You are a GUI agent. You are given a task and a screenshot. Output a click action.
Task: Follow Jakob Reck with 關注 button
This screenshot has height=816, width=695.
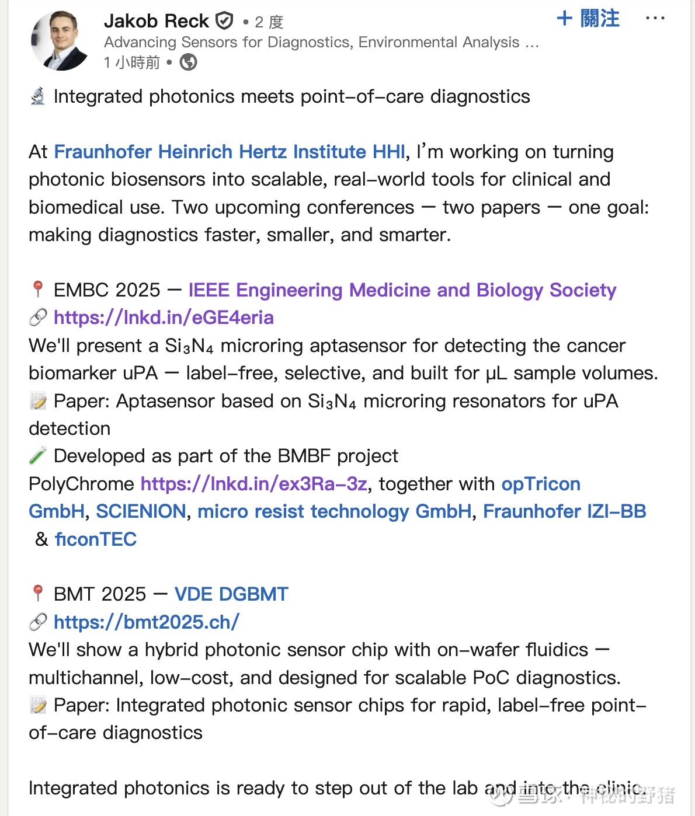(588, 18)
